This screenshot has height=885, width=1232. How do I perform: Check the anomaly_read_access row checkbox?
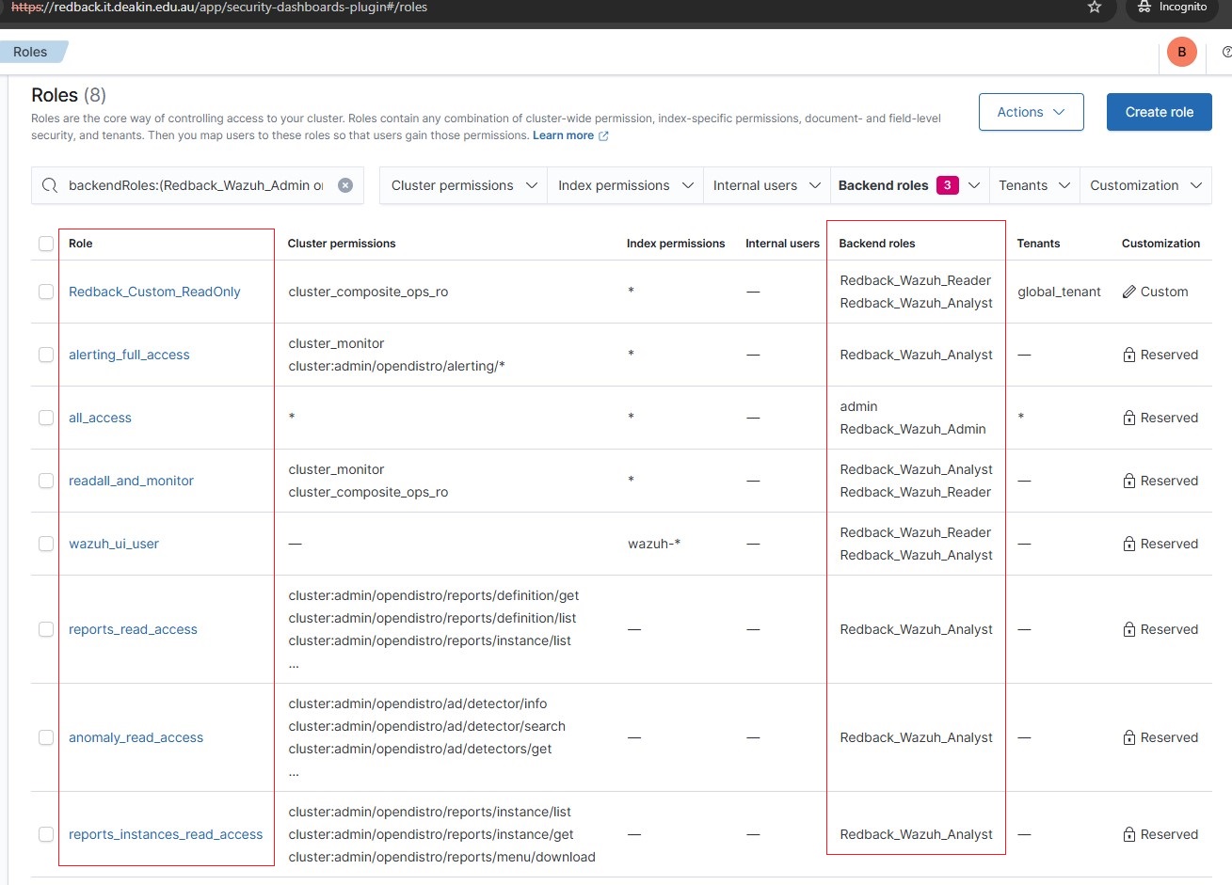click(x=46, y=737)
